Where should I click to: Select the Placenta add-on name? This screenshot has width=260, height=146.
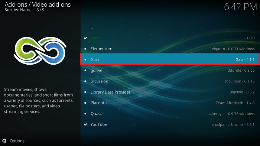(x=98, y=103)
